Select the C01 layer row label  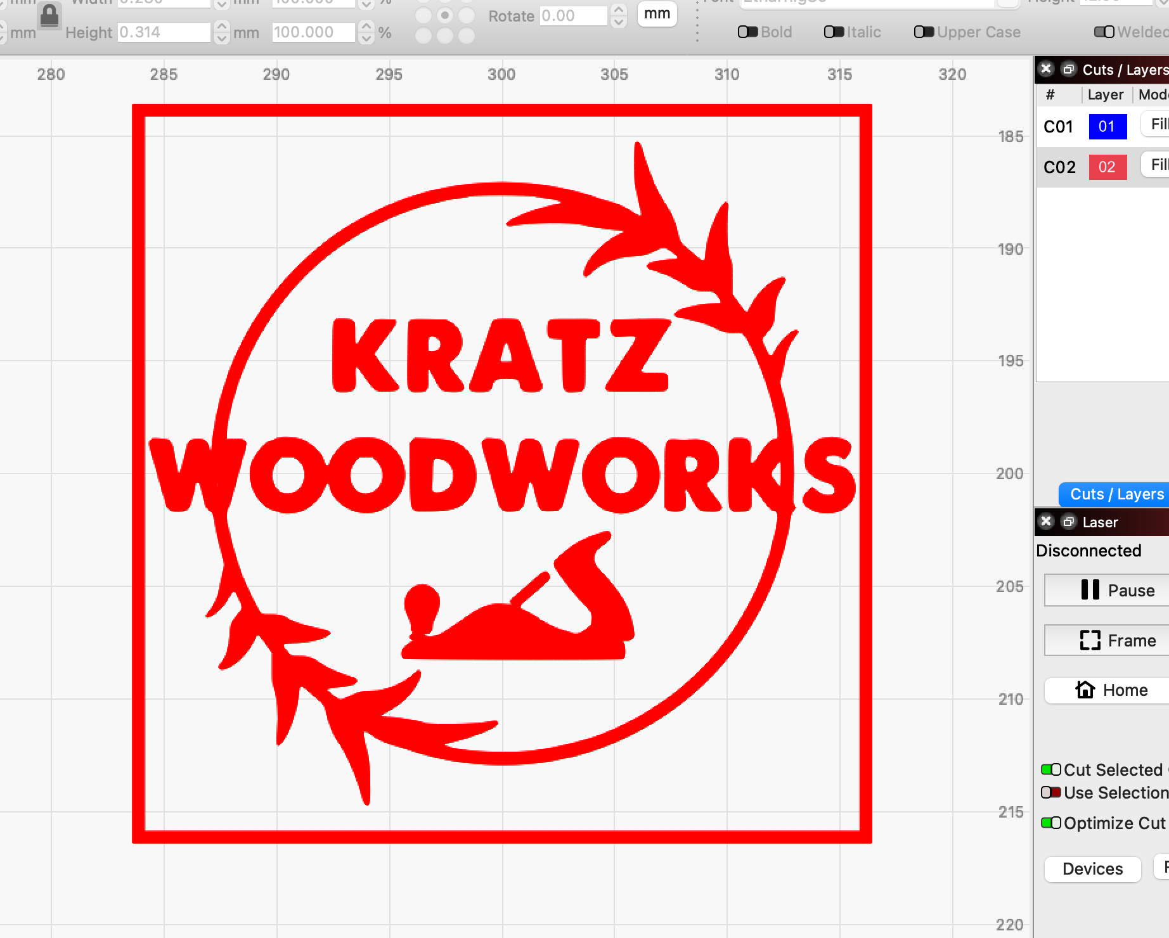coord(1058,127)
